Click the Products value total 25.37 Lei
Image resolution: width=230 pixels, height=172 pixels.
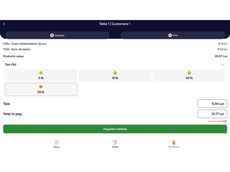pyautogui.click(x=221, y=56)
